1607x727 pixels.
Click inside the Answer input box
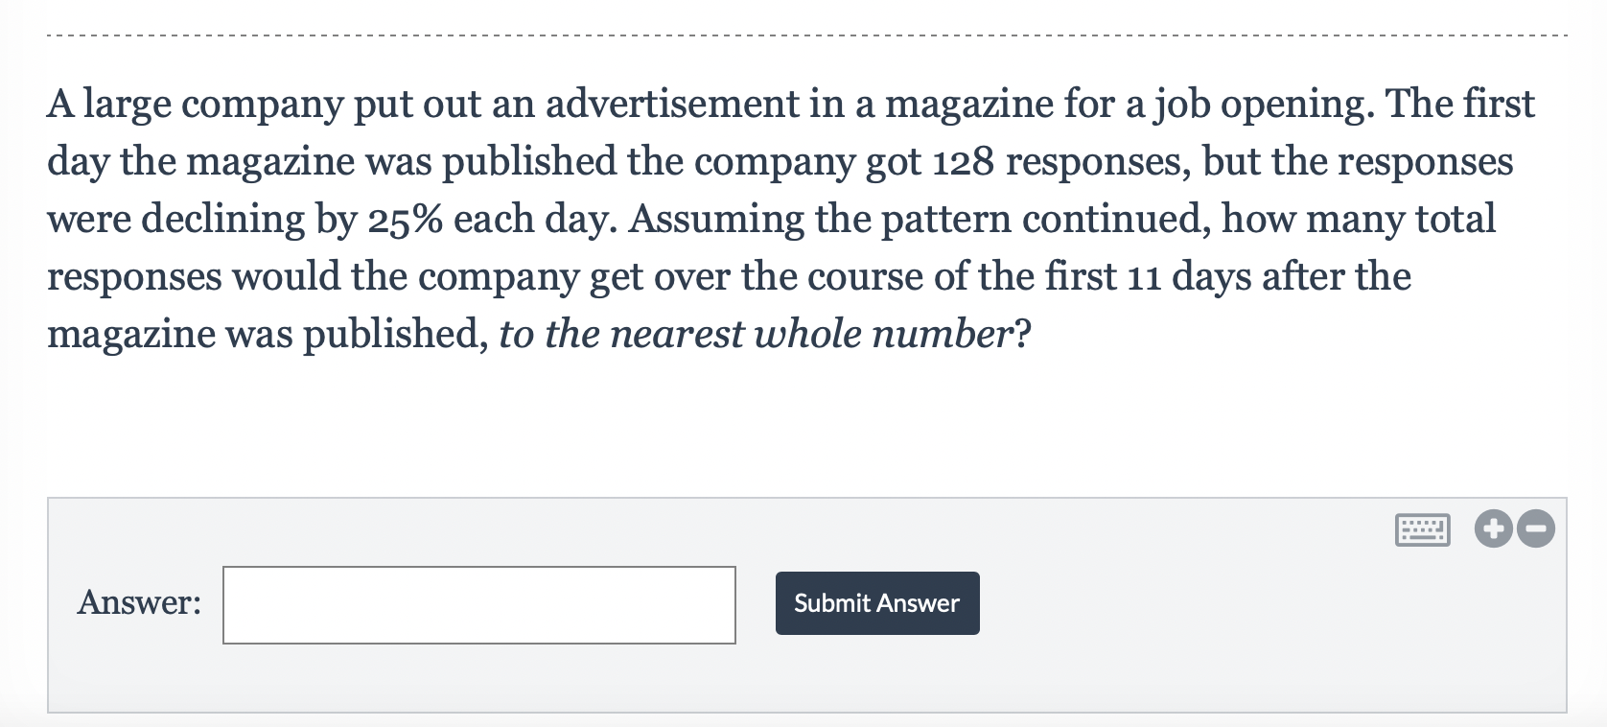coord(477,604)
